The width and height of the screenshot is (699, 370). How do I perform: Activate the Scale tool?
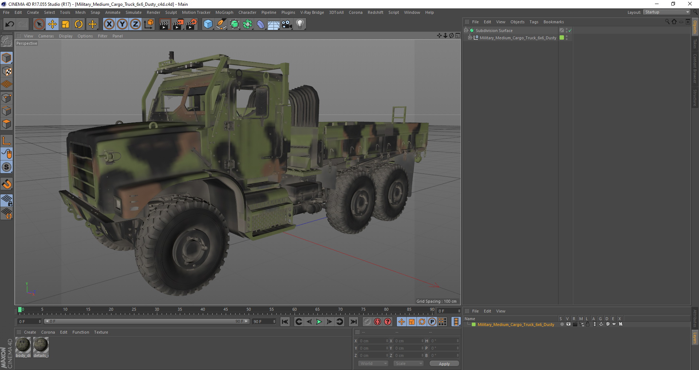point(66,24)
